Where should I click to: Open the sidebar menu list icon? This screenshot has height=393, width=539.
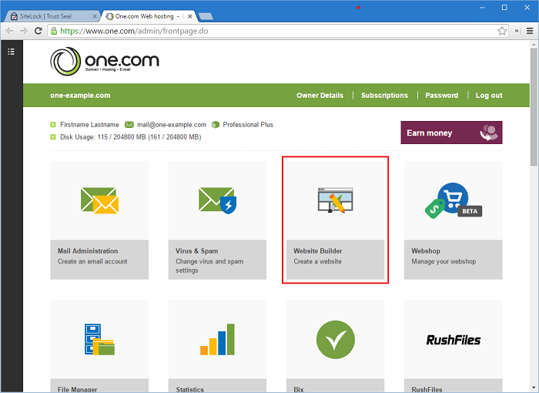pos(11,52)
